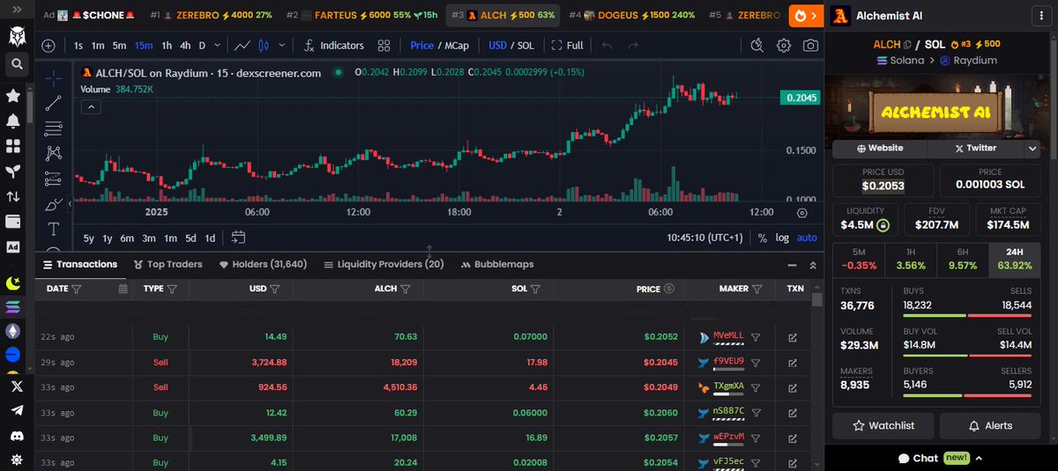Select the Solana chain icon in sidebar
Image resolution: width=1058 pixels, height=471 pixels.
coord(13,307)
